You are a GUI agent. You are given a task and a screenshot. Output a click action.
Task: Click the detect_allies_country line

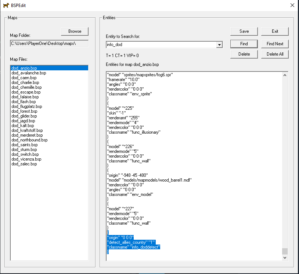click(131, 242)
